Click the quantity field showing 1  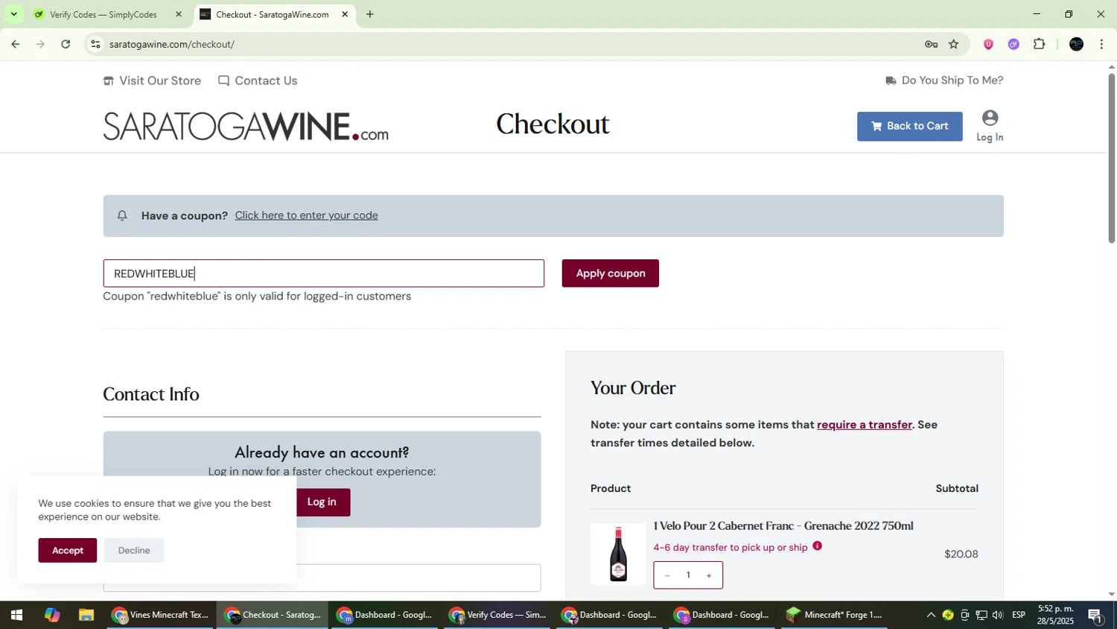point(688,575)
